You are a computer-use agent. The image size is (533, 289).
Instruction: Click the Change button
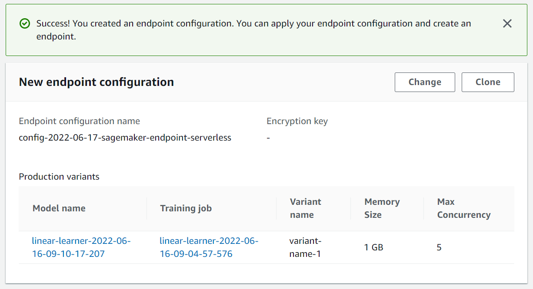click(x=425, y=82)
